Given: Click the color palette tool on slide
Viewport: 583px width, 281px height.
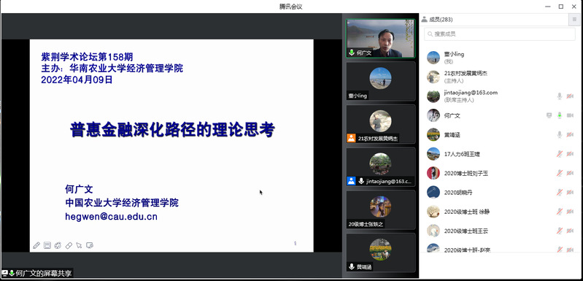Looking at the screenshot, I should pyautogui.click(x=58, y=245).
